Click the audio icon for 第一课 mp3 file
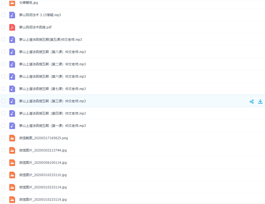The width and height of the screenshot is (265, 204). pos(12,126)
